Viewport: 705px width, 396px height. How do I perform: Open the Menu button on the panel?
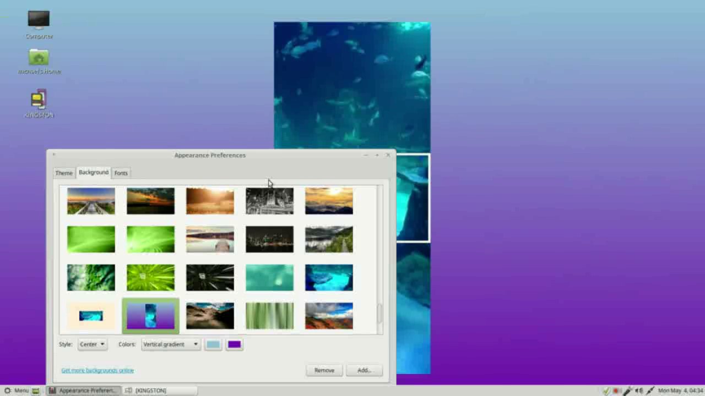coord(17,391)
